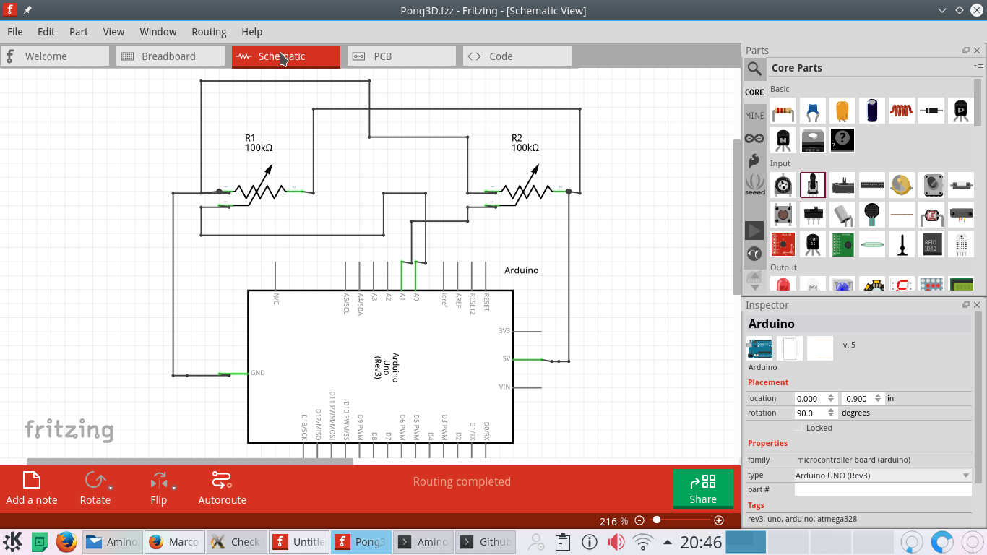The height and width of the screenshot is (555, 987).
Task: Open the contrib parts bin icon
Action: point(754,254)
